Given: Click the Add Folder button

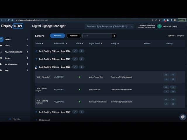Looking at the screenshot, I should tap(74, 36).
